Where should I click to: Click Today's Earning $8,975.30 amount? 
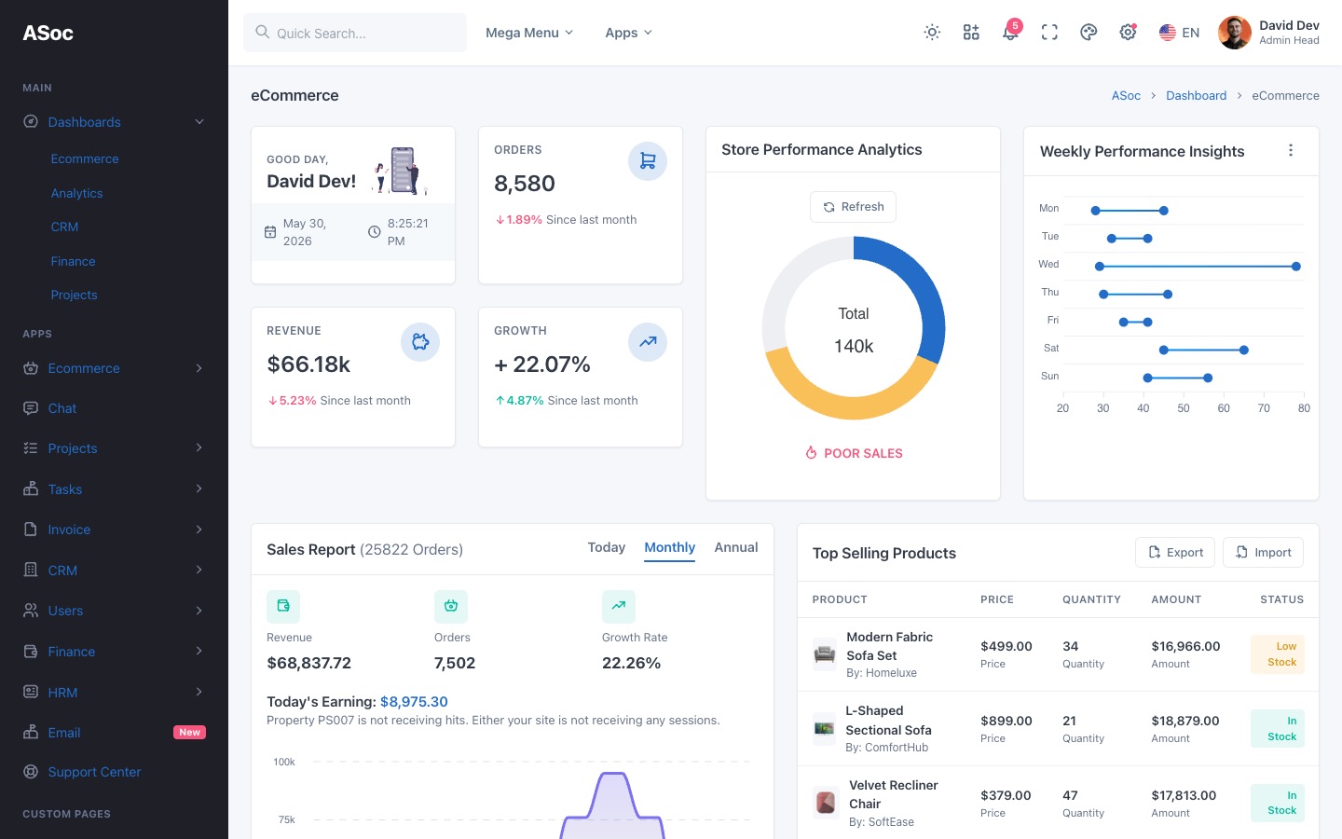(x=414, y=702)
